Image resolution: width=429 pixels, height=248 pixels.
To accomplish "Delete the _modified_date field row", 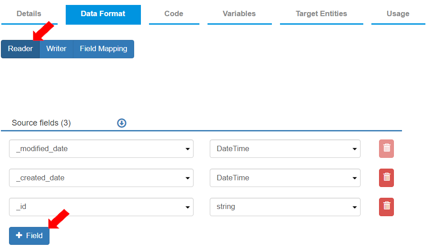I will (386, 149).
